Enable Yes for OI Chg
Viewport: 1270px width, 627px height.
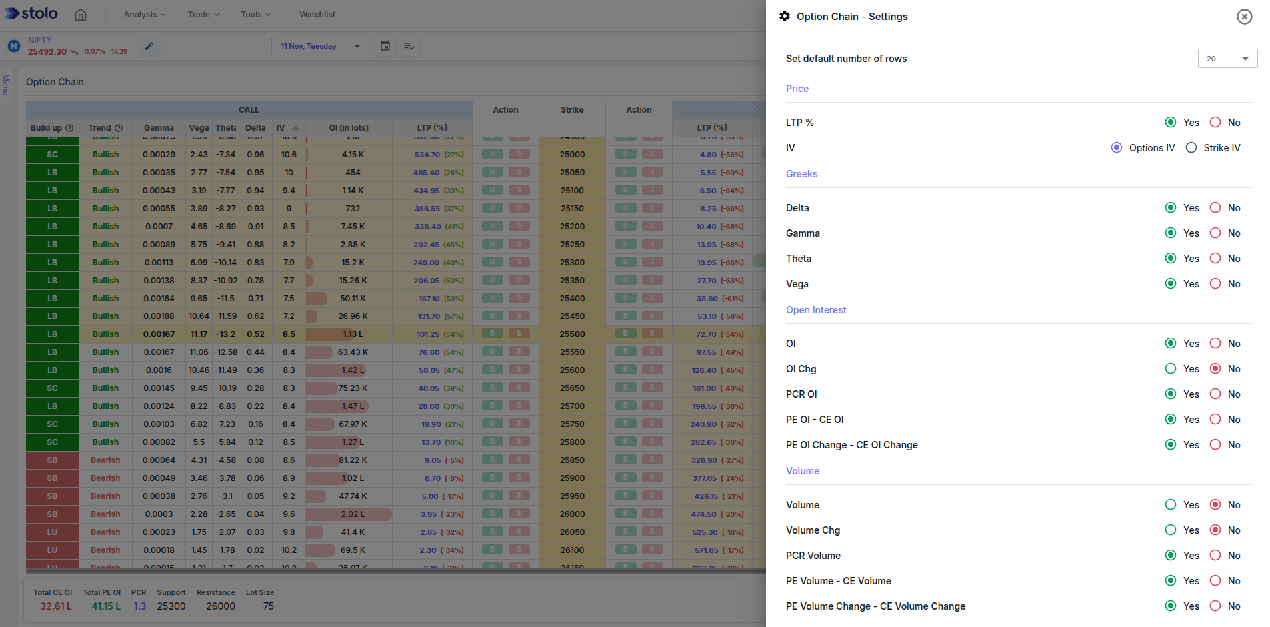coord(1170,369)
